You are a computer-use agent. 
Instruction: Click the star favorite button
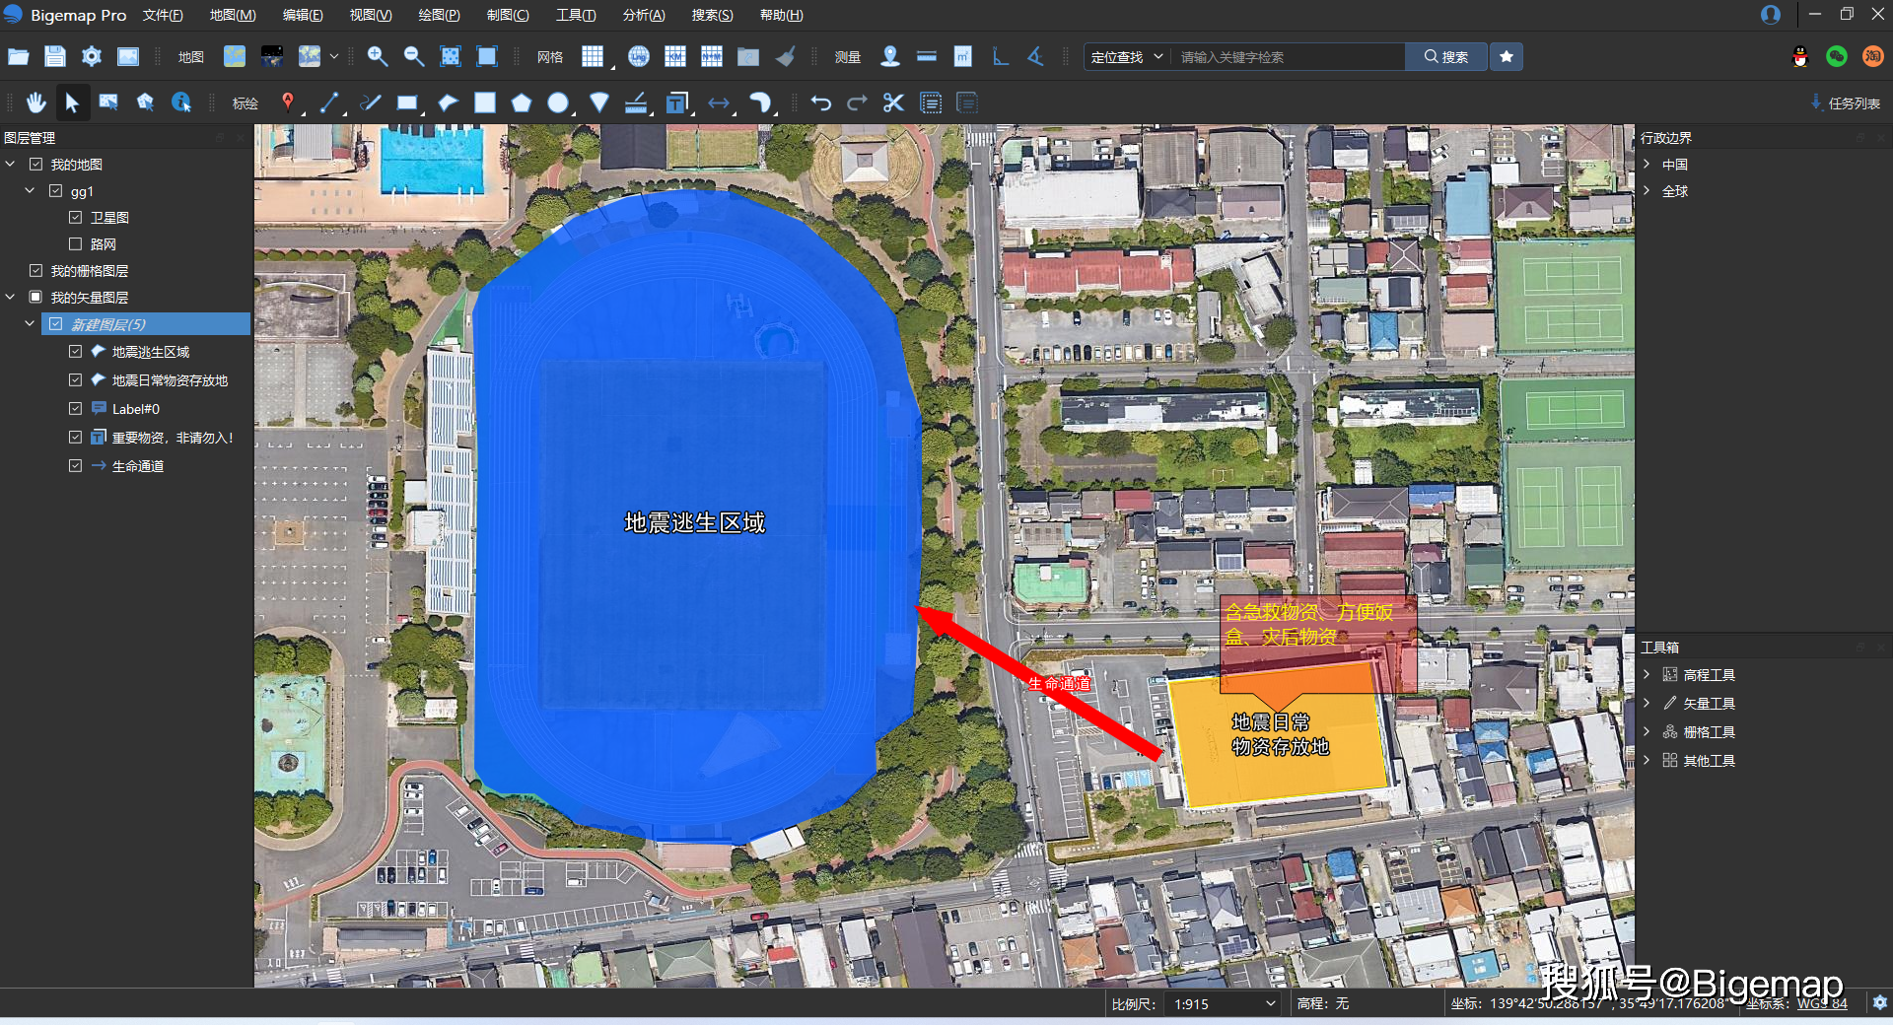1506,56
